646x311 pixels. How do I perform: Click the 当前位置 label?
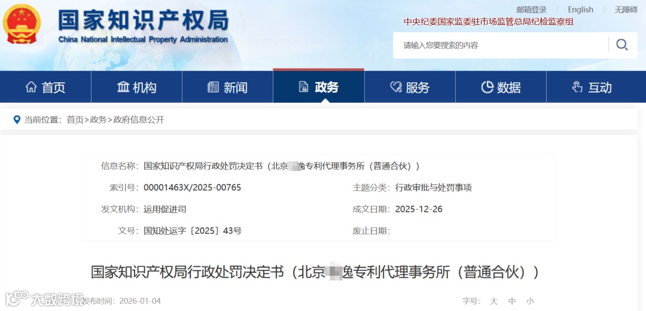click(44, 120)
